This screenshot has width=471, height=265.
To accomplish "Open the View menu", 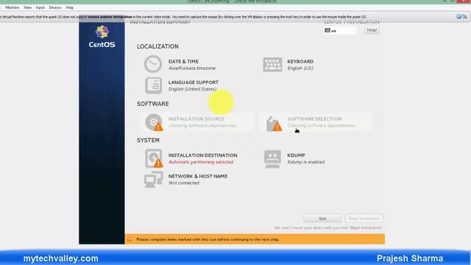I will click(27, 7).
